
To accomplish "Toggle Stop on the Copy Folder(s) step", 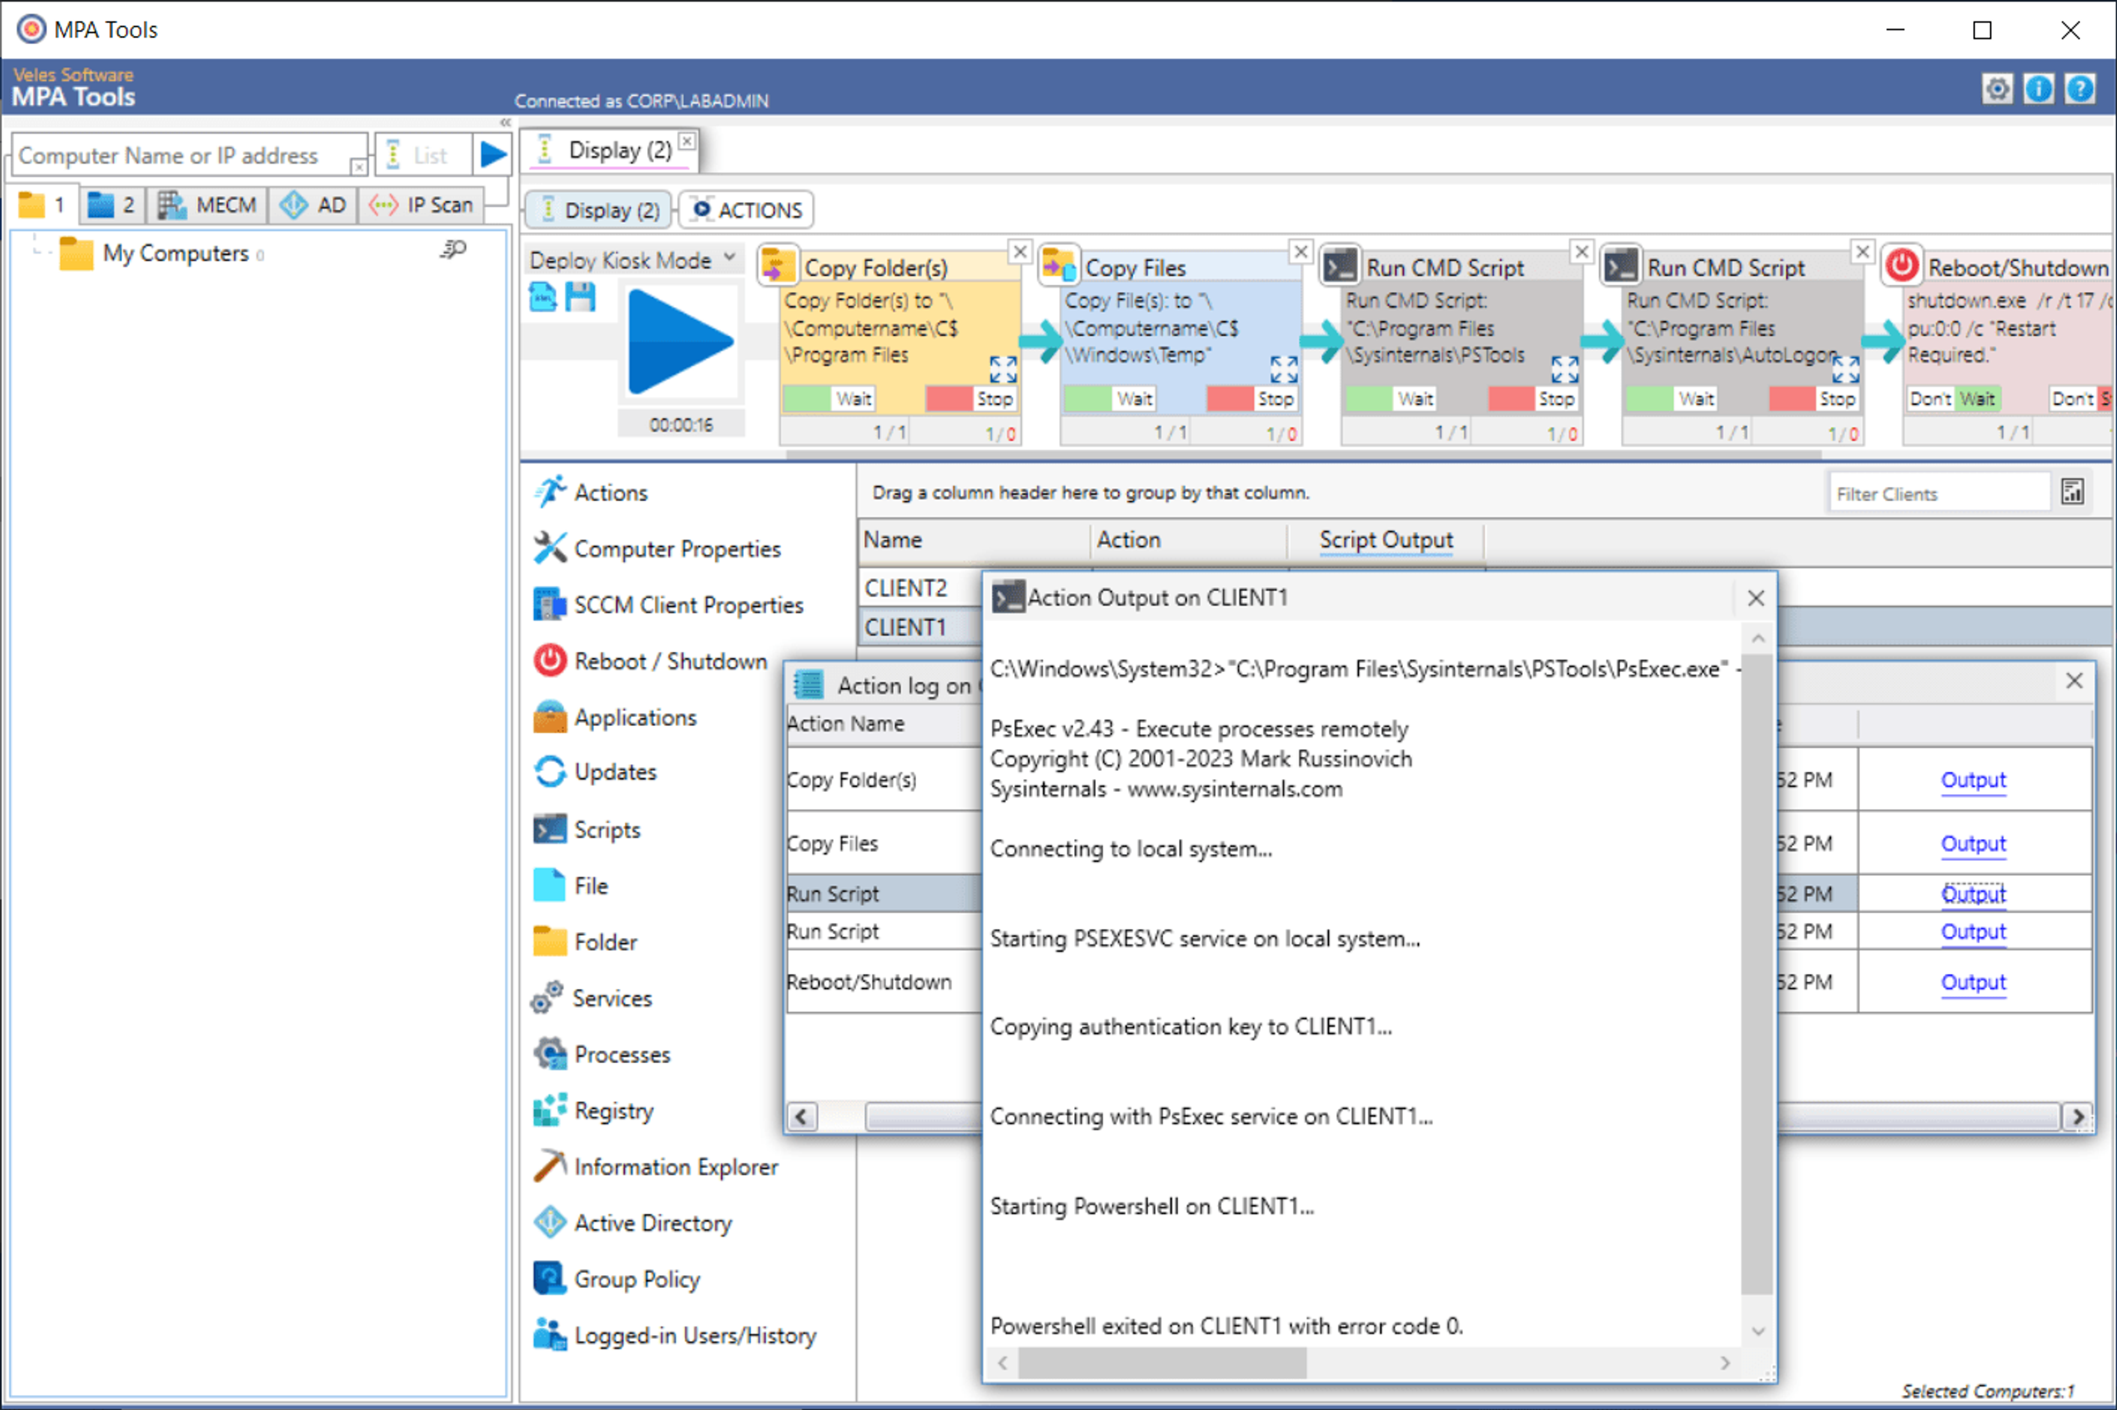I will [972, 398].
